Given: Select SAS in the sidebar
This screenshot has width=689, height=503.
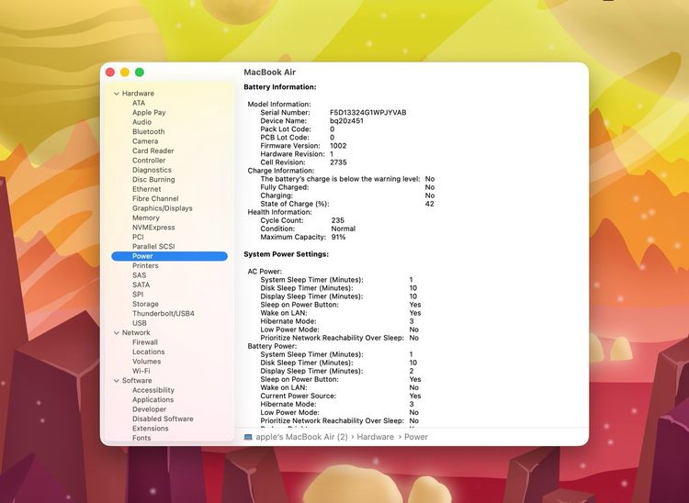Looking at the screenshot, I should (x=139, y=275).
